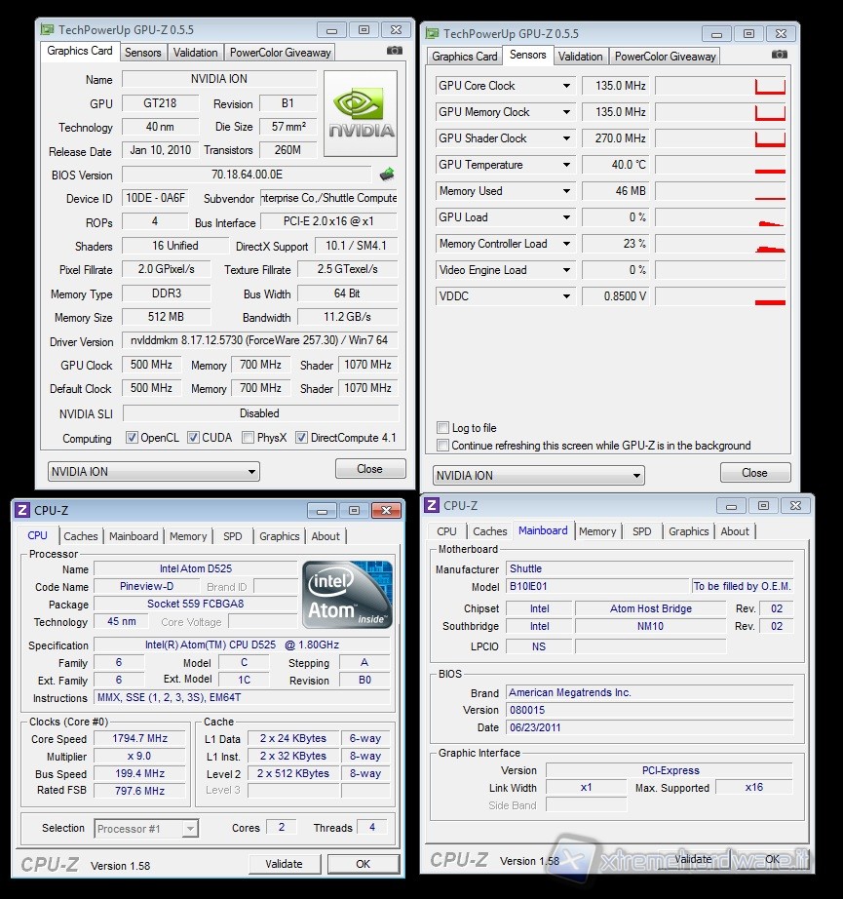Click the BIOS Version field
Image resolution: width=843 pixels, height=899 pixels.
[x=247, y=176]
